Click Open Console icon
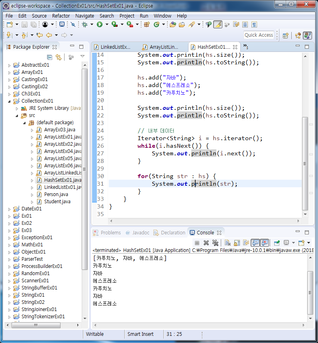The height and width of the screenshot is (343, 318). point(301,243)
